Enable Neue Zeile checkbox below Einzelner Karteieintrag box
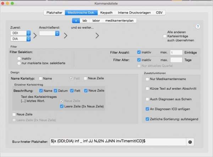213x157 pixels. click(x=14, y=114)
